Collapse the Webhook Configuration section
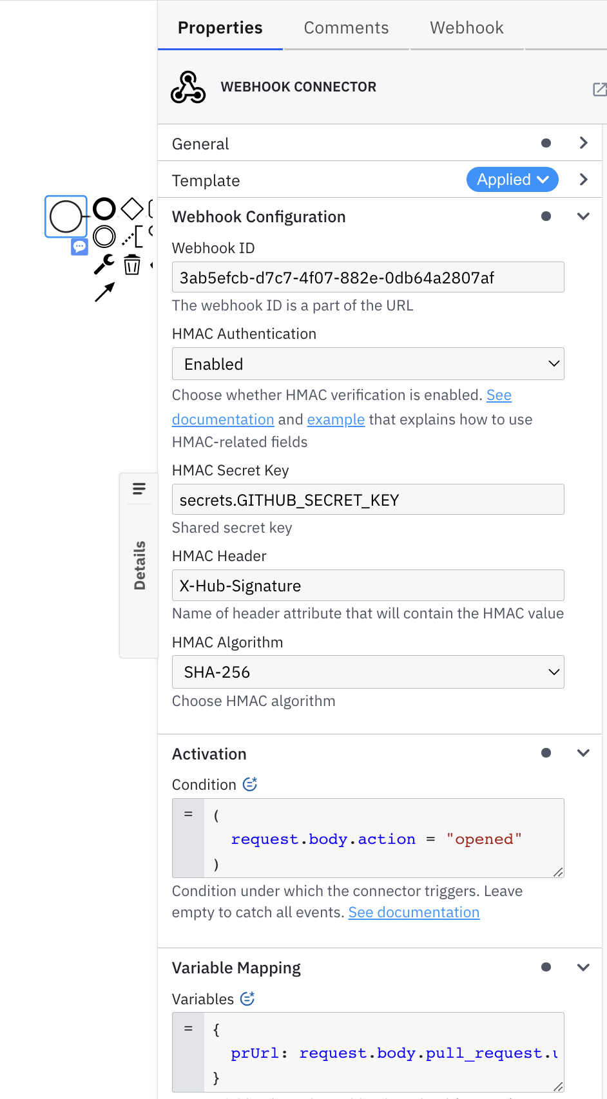The image size is (607, 1099). tap(583, 216)
